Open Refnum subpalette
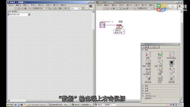The height and width of the screenshot is (107, 190). [x=171, y=78]
